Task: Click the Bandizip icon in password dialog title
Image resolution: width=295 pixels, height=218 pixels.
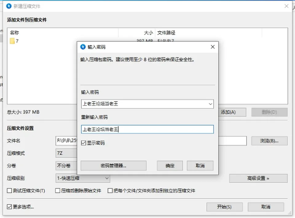Action: [83, 47]
